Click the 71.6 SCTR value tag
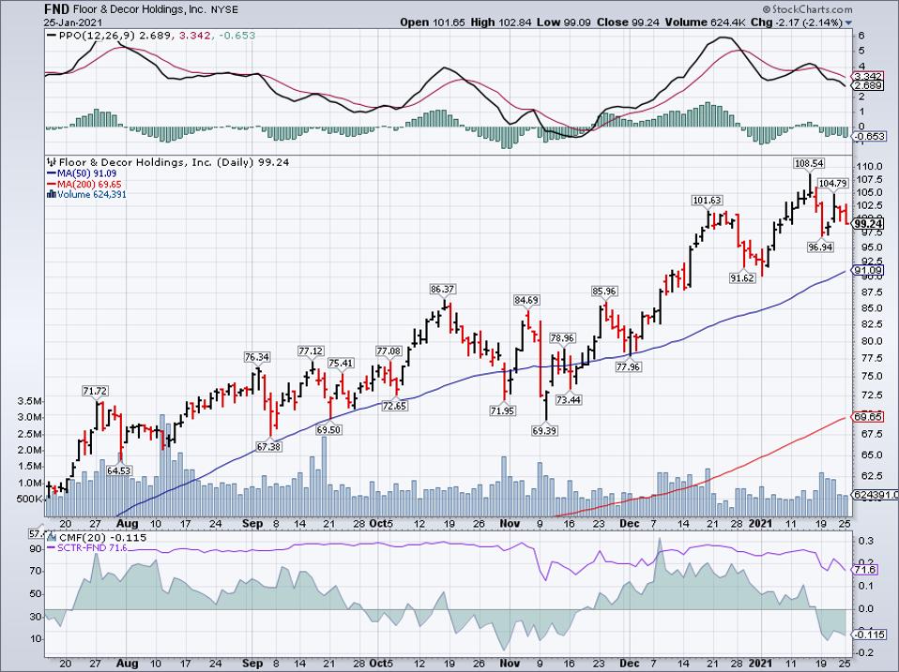The width and height of the screenshot is (899, 672). coord(863,570)
